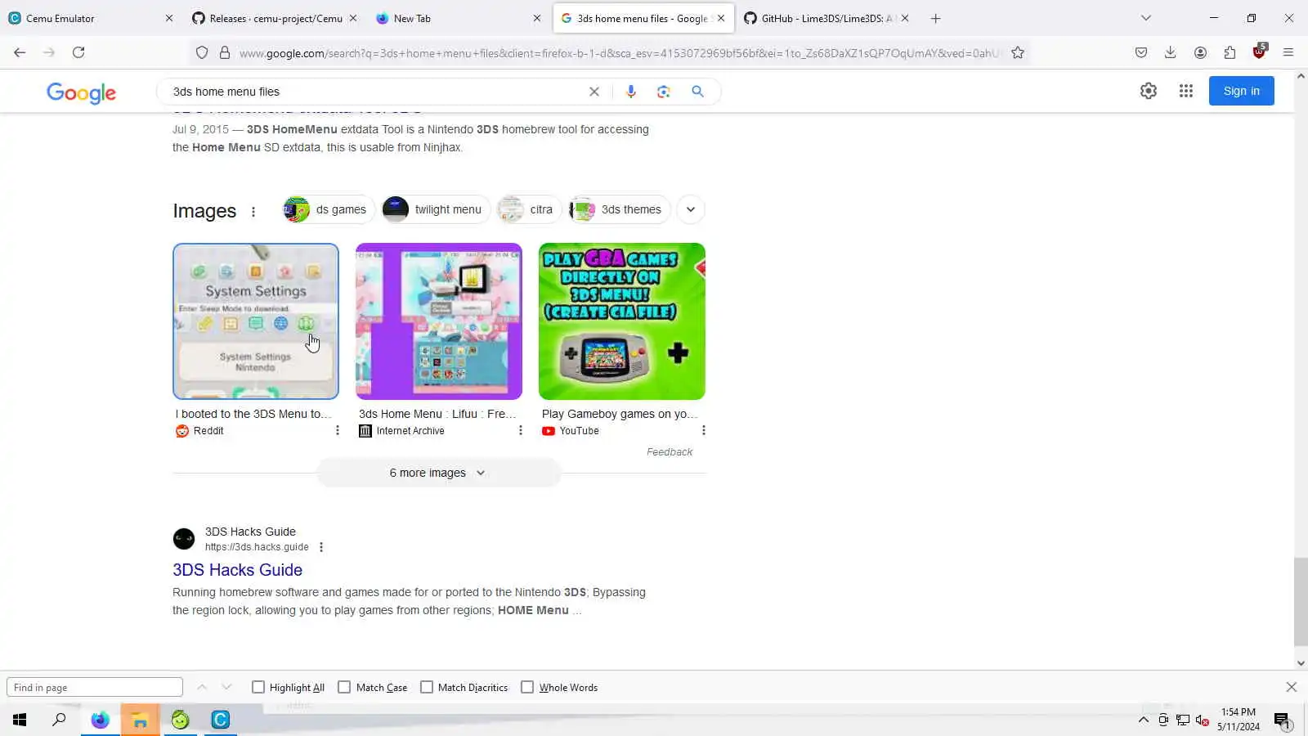Open the System Settings Reddit image thumbnail

[256, 321]
